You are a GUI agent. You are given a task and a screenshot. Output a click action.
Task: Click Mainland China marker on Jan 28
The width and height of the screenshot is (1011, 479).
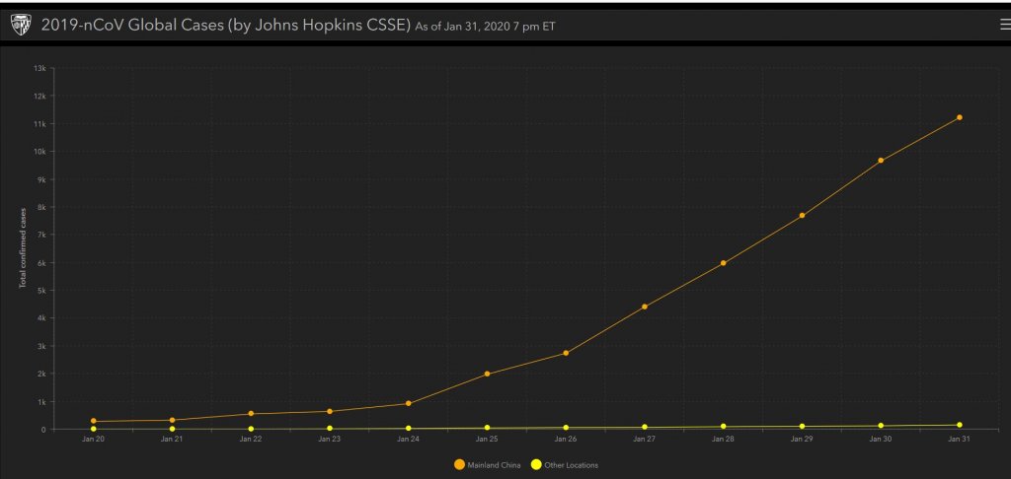point(724,263)
